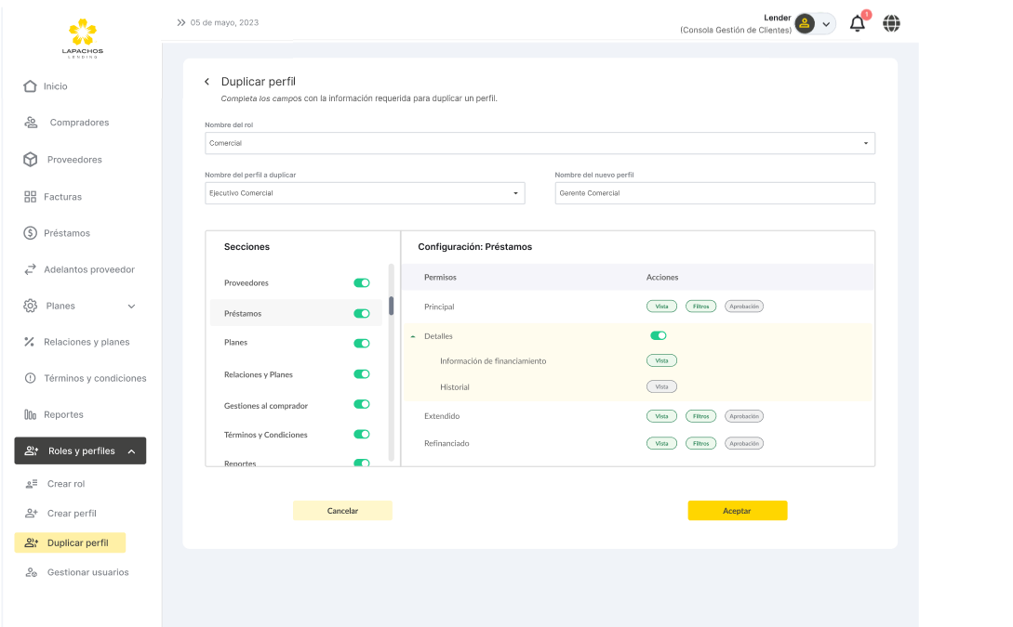The width and height of the screenshot is (1013, 627).
Task: Click the back arrow beside Duplicar perfil
Action: click(207, 82)
